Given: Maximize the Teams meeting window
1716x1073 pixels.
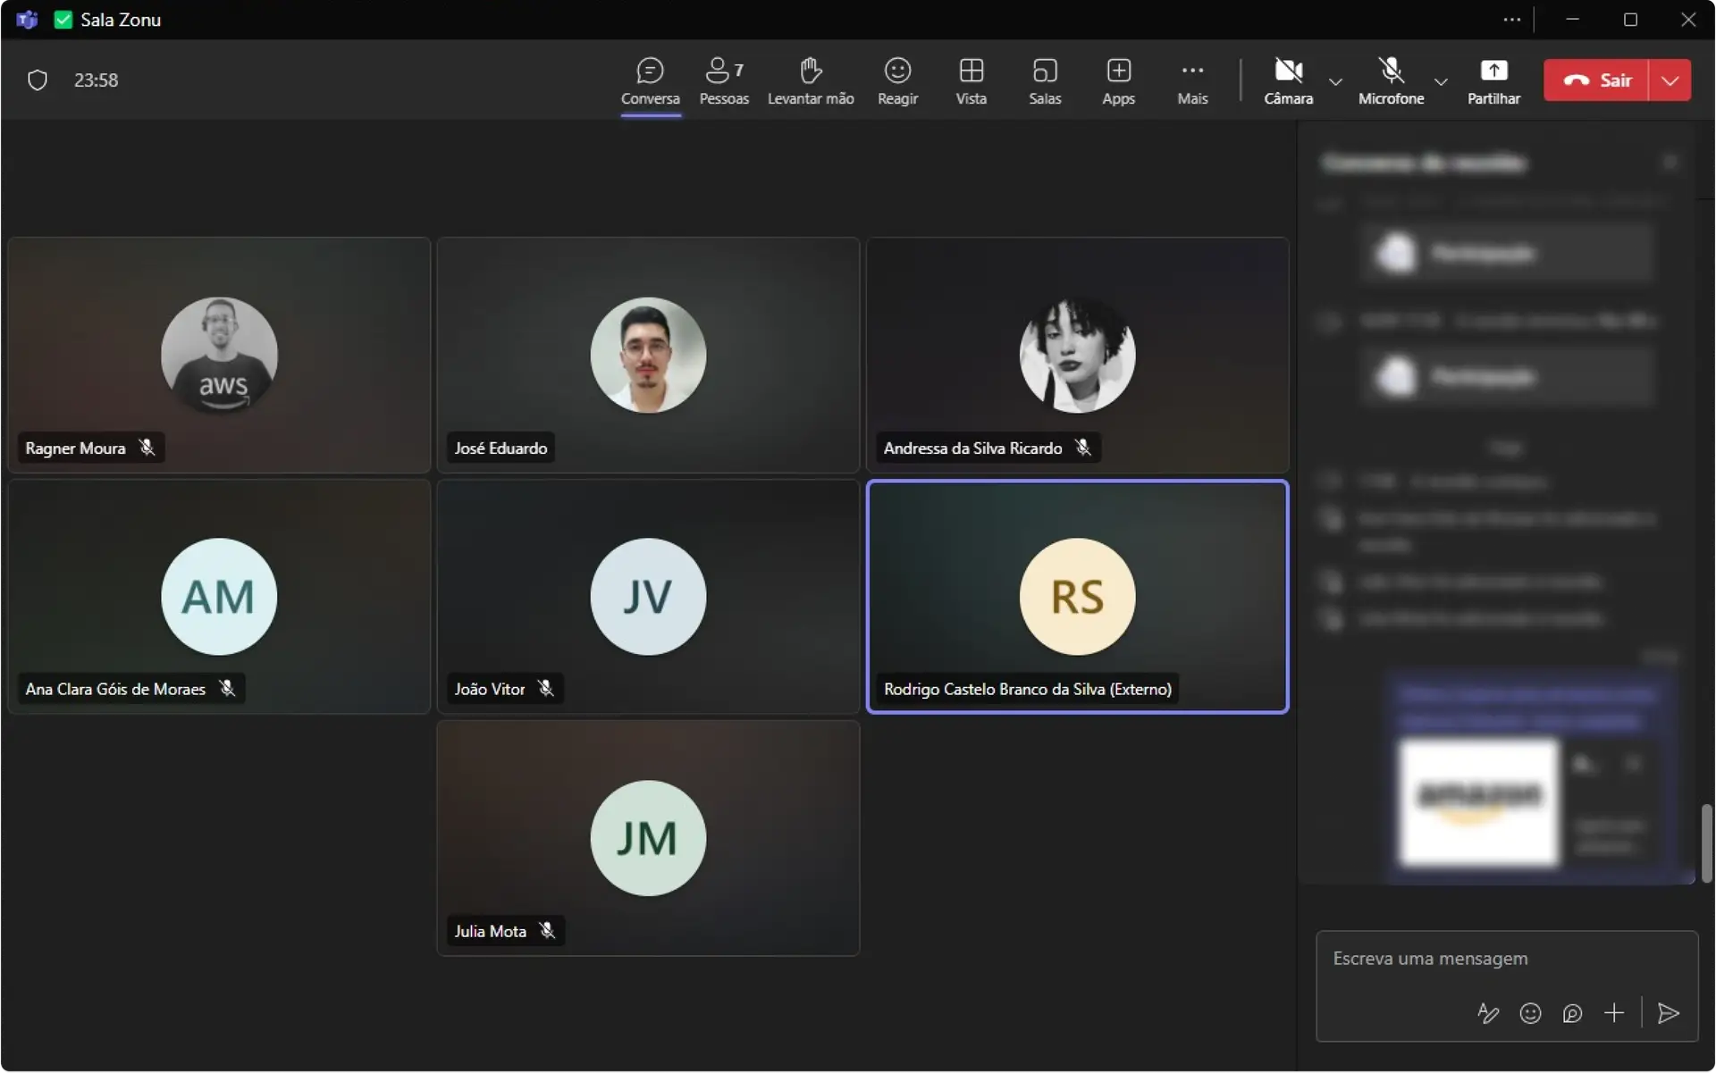Looking at the screenshot, I should (1630, 20).
